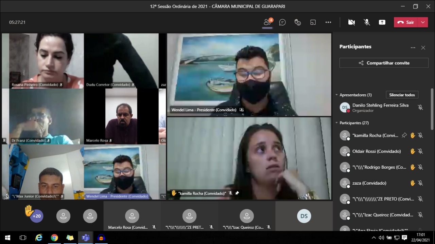Click the raised hand icon beside Oldair Rossi
Viewport: 435px width, 244px height.
click(413, 151)
